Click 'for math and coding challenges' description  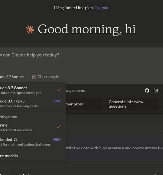[27, 144]
